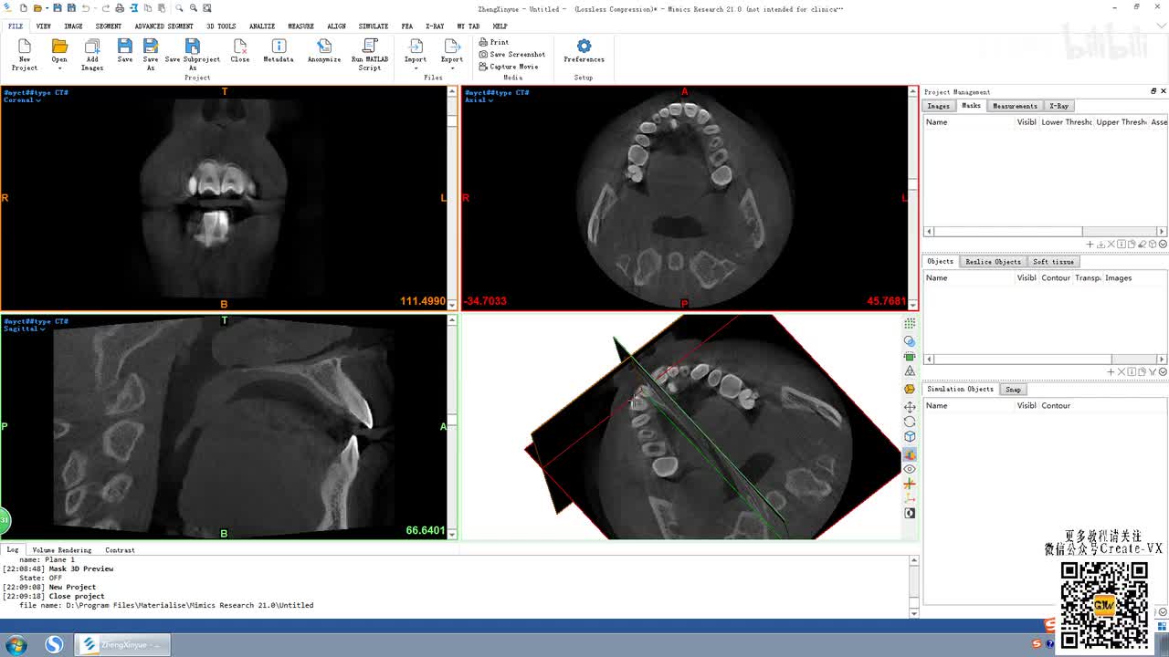The width and height of the screenshot is (1169, 657).
Task: Expand the Import dropdown
Action: pos(416,68)
